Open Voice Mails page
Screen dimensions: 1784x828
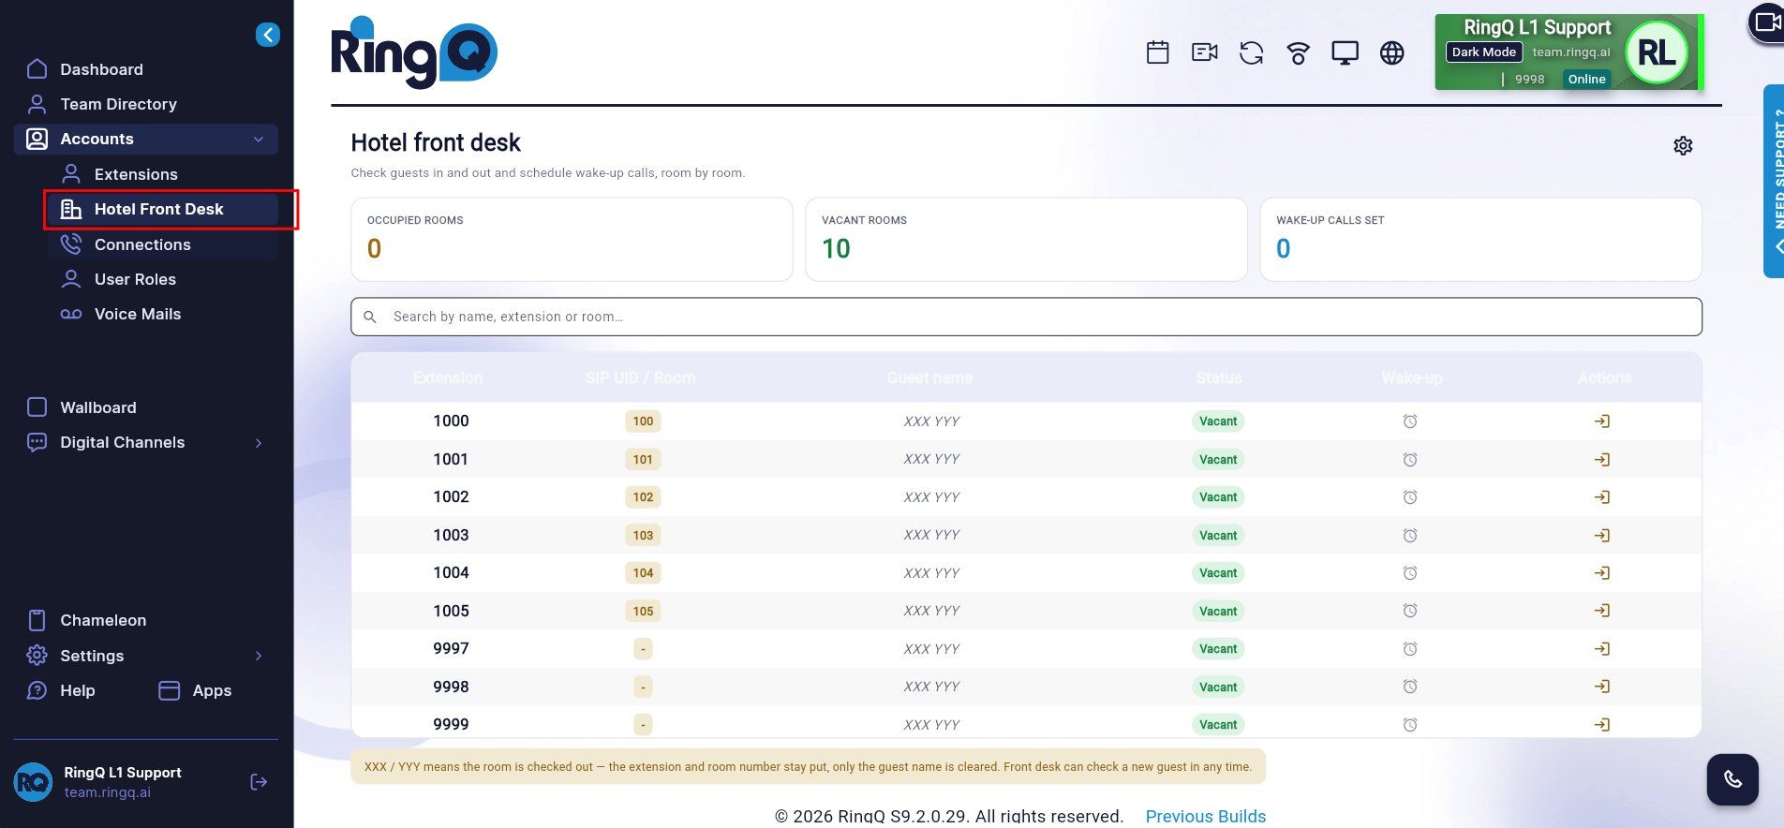tap(138, 314)
